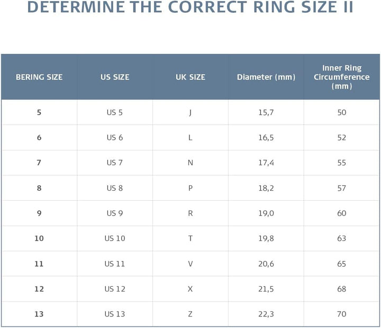Image resolution: width=381 pixels, height=328 pixels.
Task: Select the circumference value 50
Action: (341, 113)
